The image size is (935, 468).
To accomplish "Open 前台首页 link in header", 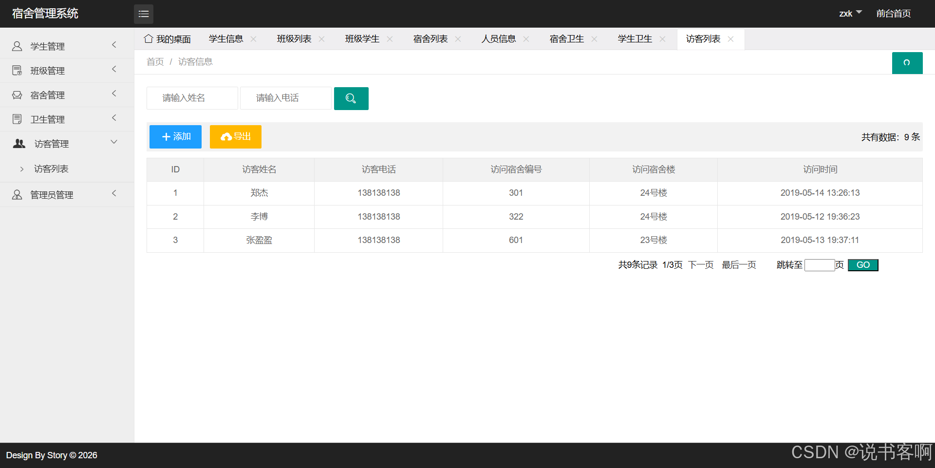I will click(894, 14).
